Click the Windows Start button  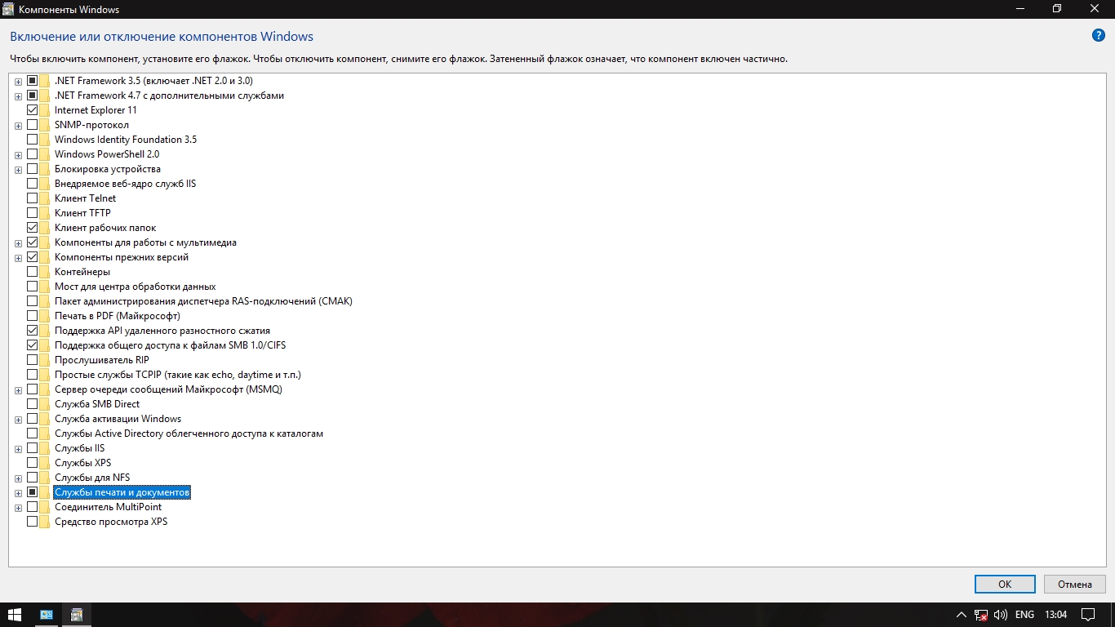click(x=14, y=614)
